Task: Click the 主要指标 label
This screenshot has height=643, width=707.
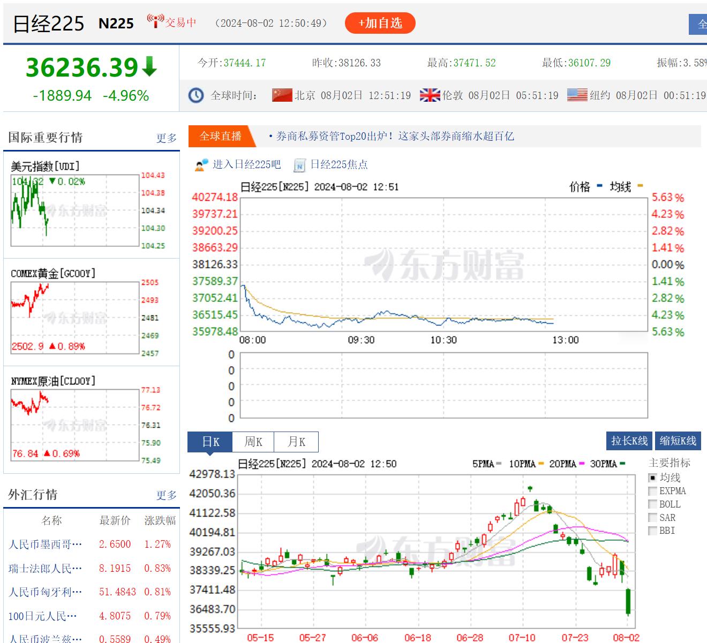Action: point(670,463)
